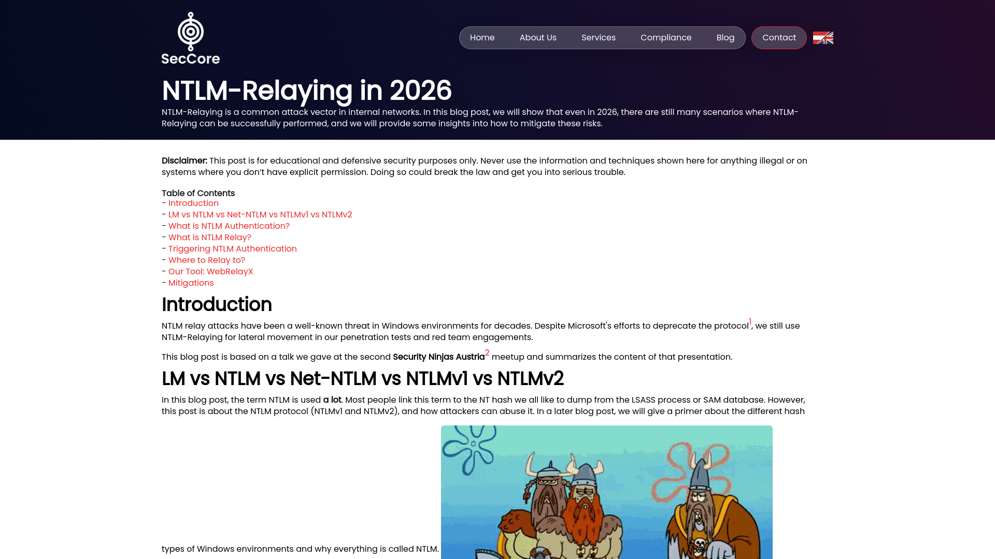
Task: Jump to the Introduction section link
Action: [193, 203]
